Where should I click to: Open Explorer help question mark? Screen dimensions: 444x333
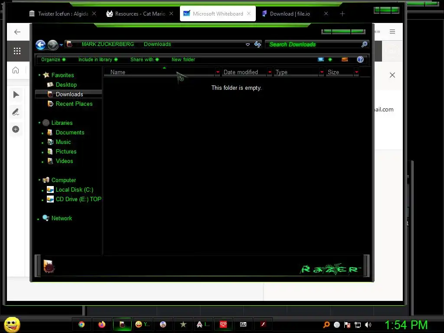point(360,59)
